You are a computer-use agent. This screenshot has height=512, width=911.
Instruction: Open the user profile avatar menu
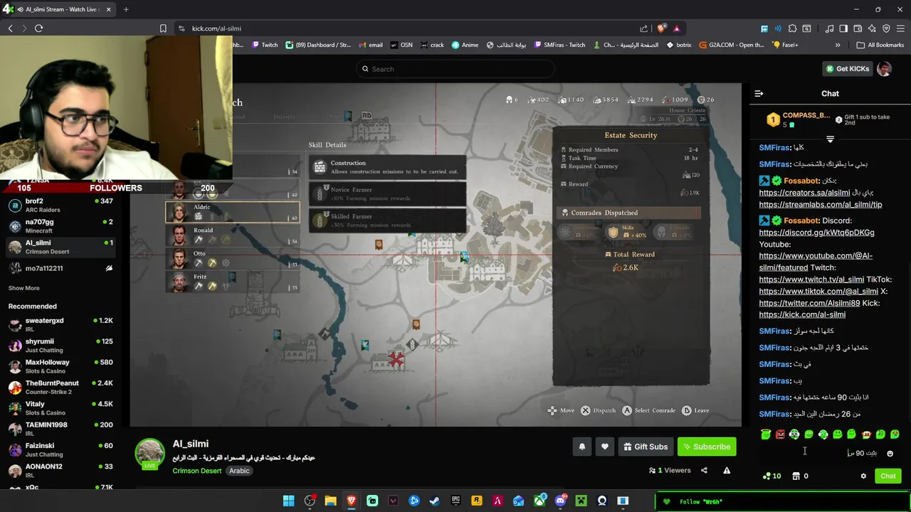(x=884, y=69)
